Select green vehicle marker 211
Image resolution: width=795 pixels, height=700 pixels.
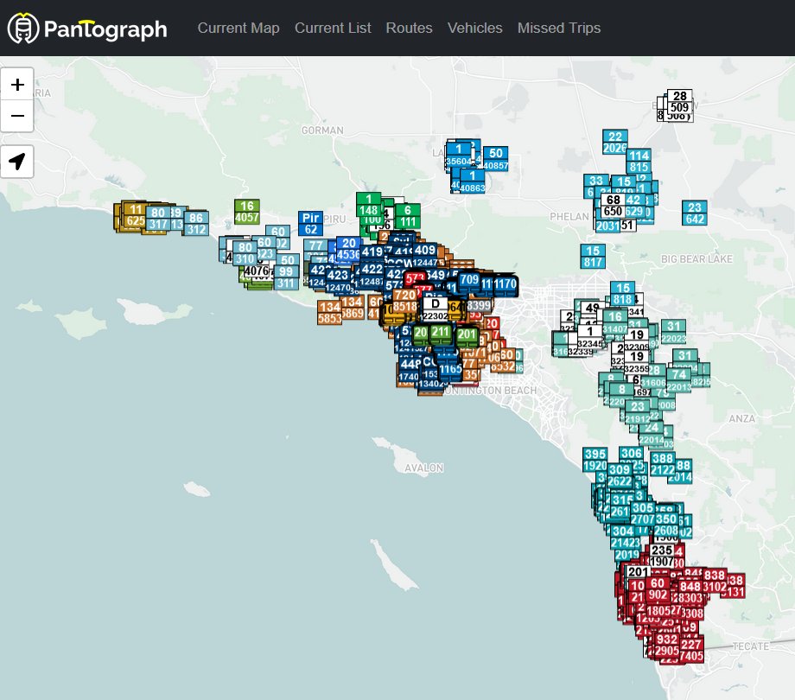pos(441,334)
